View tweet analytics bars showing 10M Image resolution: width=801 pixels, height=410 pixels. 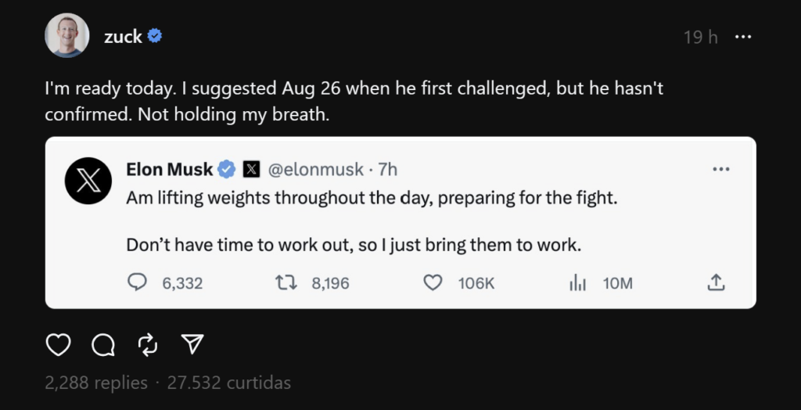577,283
